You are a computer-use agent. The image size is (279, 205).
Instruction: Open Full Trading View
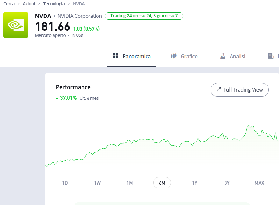point(240,90)
